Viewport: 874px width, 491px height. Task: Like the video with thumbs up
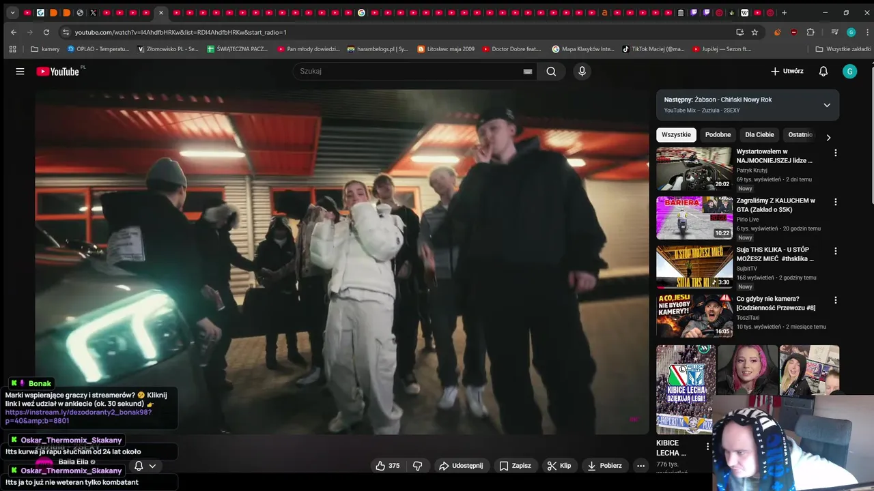coord(387,466)
